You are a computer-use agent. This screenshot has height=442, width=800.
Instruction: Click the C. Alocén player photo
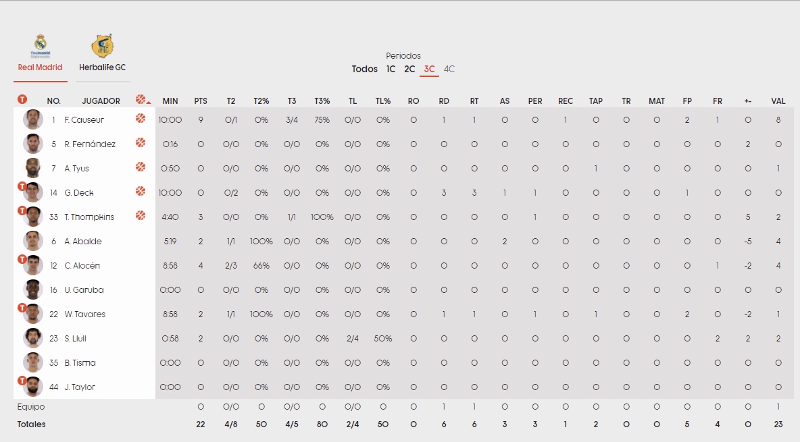point(32,265)
